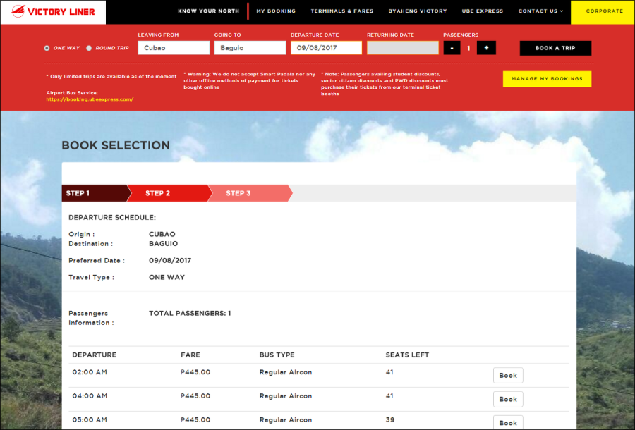Click the Leaving From field showing Cubao
Image resolution: width=635 pixels, height=430 pixels.
pyautogui.click(x=174, y=48)
